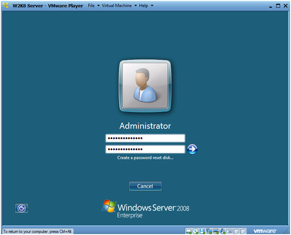Open the Virtual Machine menu
The height and width of the screenshot is (235, 291).
[x=117, y=6]
